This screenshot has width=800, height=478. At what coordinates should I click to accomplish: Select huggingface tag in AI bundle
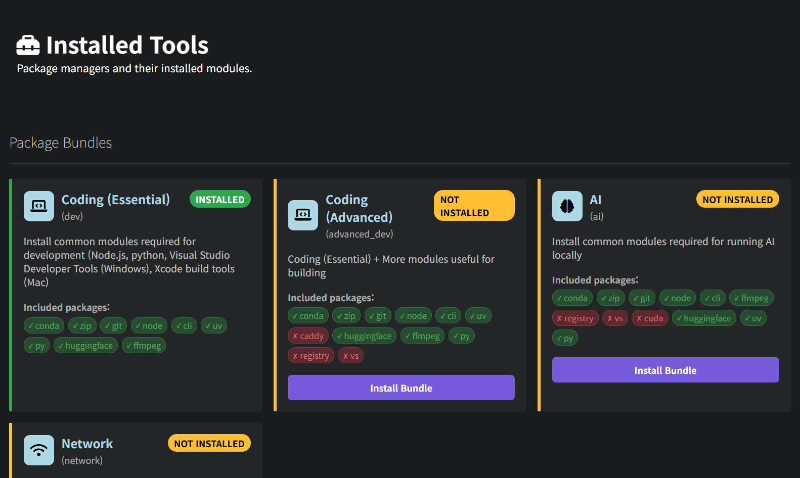[x=704, y=318]
